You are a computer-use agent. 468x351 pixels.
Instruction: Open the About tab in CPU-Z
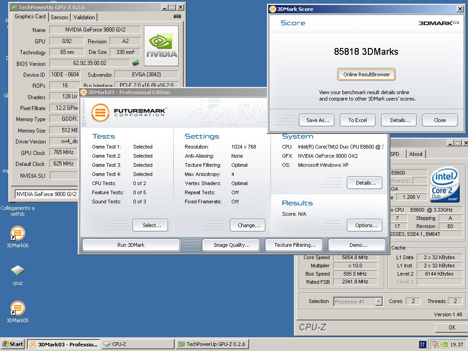click(416, 154)
